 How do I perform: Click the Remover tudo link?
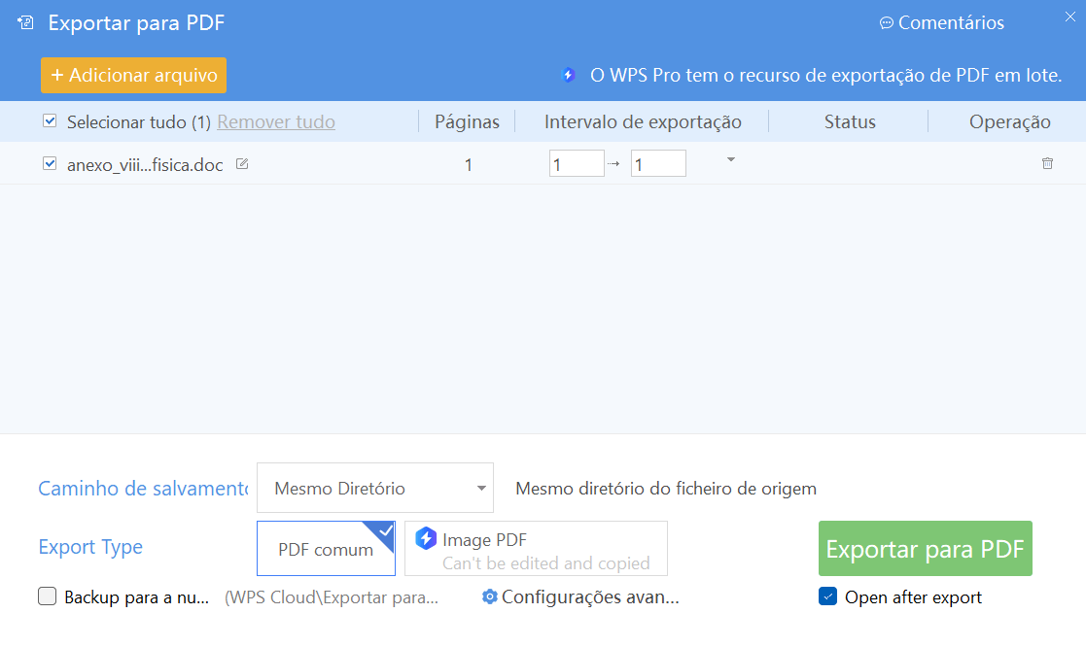[x=275, y=121]
